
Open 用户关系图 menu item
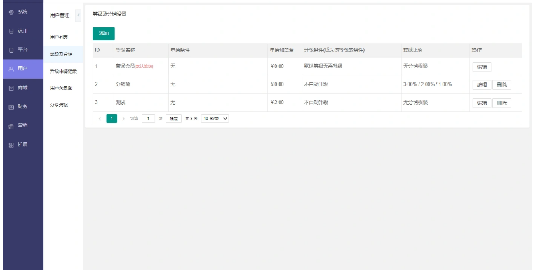coord(61,88)
